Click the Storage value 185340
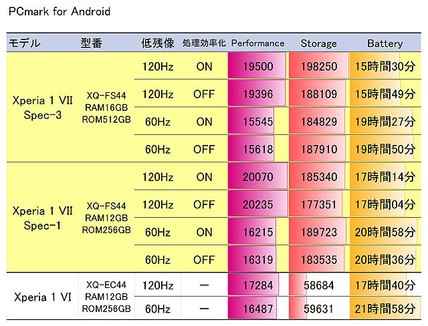Screen dimensions: 428x326 tap(319, 177)
